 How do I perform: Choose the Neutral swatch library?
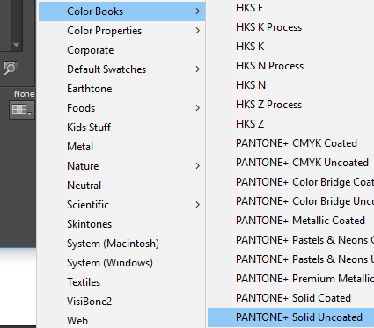[x=121, y=186]
